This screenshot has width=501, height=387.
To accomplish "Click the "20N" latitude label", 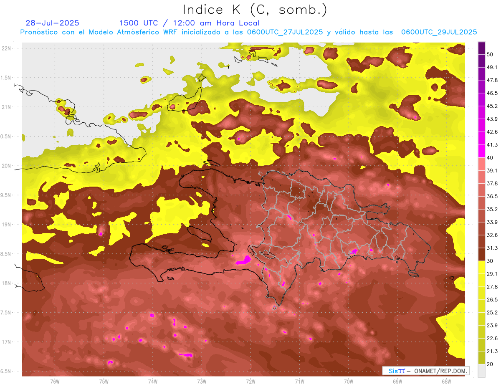I will pyautogui.click(x=6, y=166).
